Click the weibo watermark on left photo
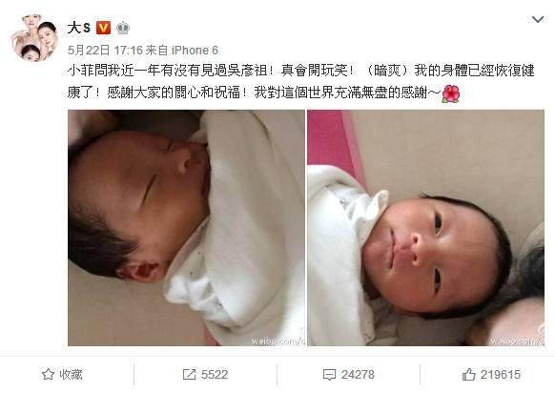Screen dimensions: 555x393 point(277,341)
